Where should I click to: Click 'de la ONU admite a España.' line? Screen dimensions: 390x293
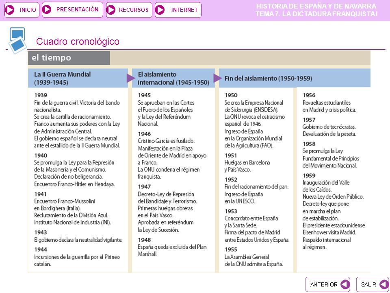pyautogui.click(x=253, y=264)
